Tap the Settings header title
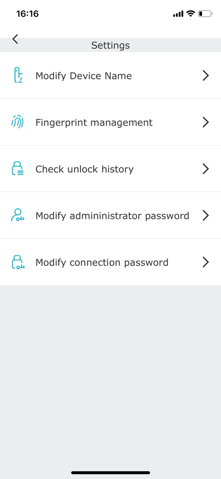Viewport: 221px width, 479px height. tap(110, 45)
